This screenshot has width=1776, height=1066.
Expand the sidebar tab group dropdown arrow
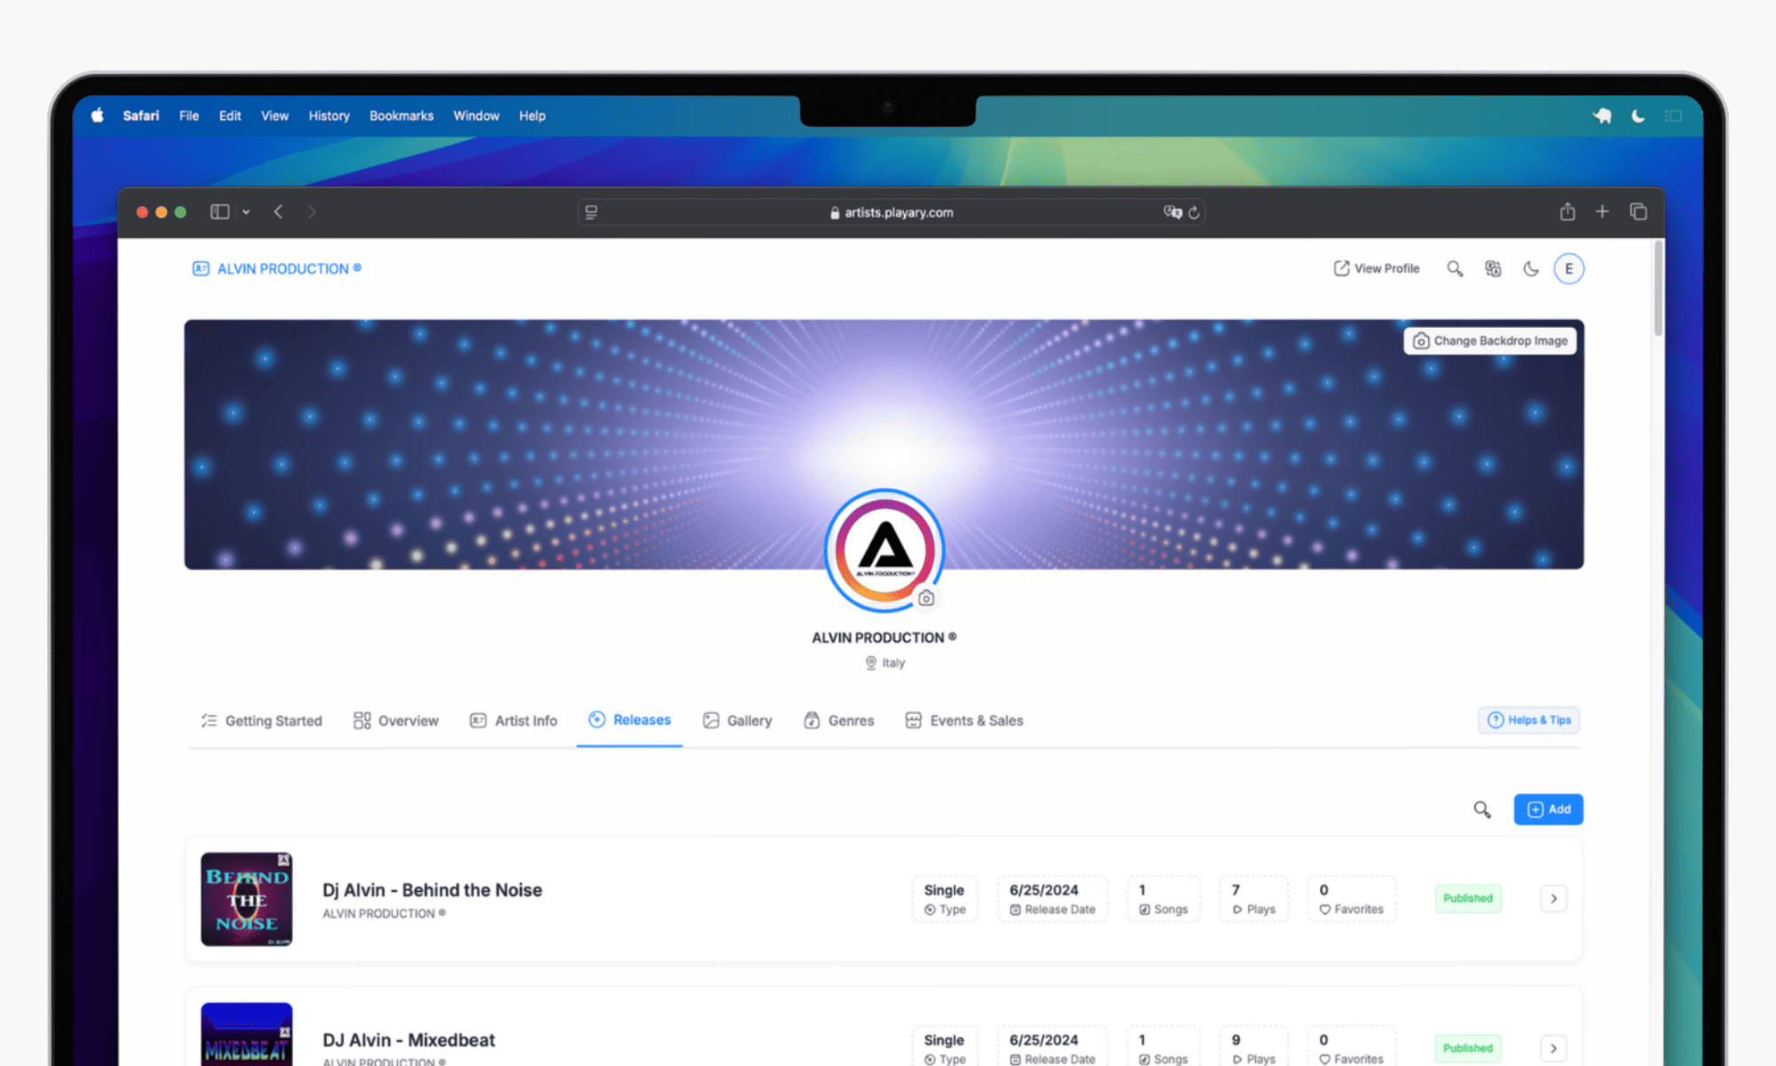tap(246, 211)
